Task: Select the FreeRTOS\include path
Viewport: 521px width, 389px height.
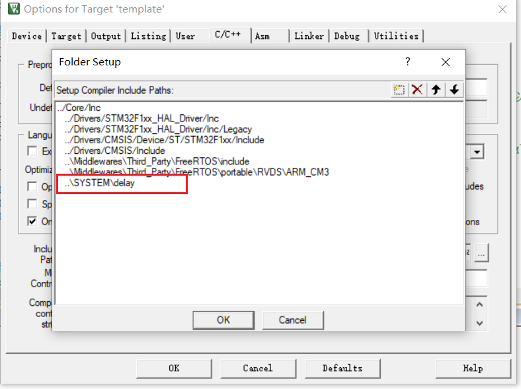Action: click(x=157, y=161)
